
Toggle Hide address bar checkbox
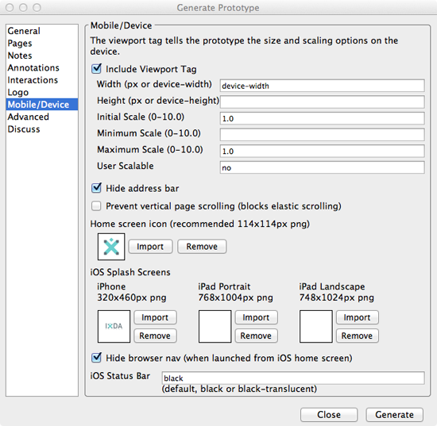click(96, 188)
